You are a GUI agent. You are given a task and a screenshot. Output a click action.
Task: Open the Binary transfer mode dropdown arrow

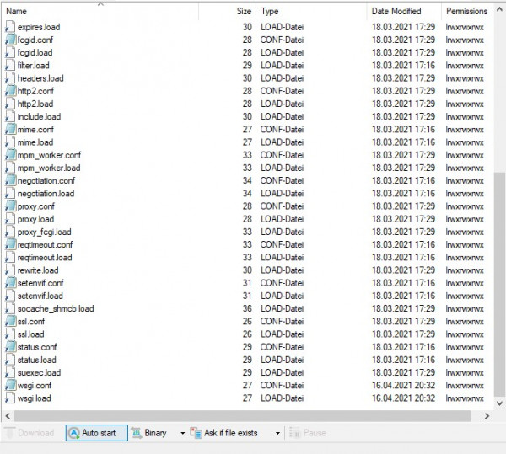tap(182, 434)
